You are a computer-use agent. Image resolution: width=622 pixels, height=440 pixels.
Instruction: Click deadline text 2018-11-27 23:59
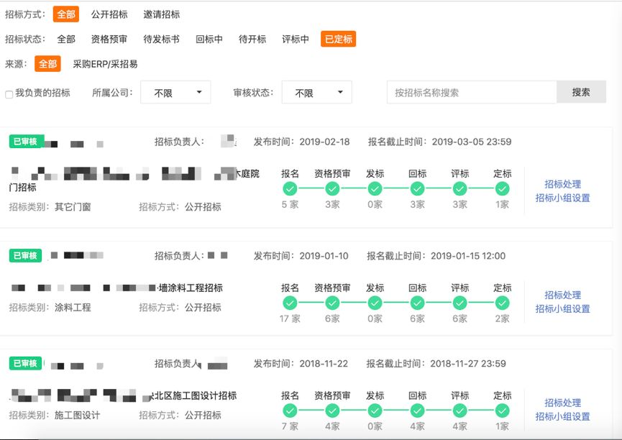tap(468, 363)
